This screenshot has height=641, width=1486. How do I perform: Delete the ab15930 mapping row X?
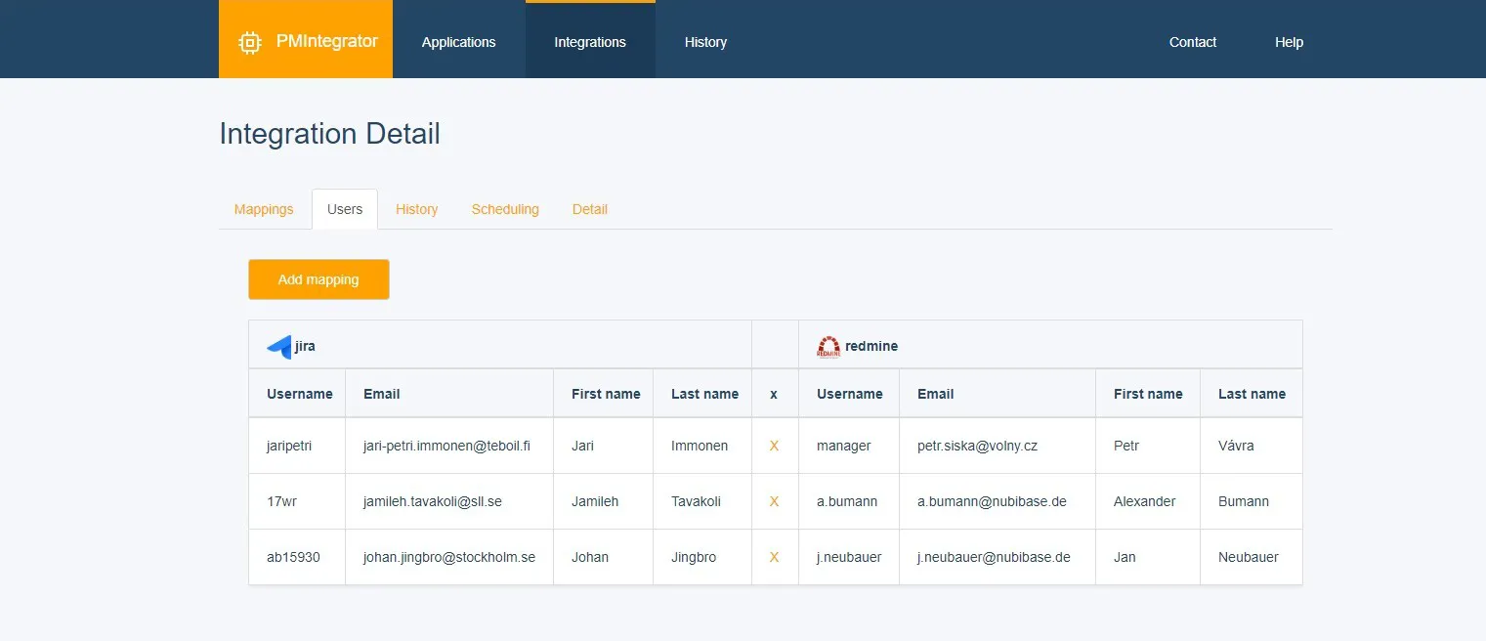[x=774, y=557]
